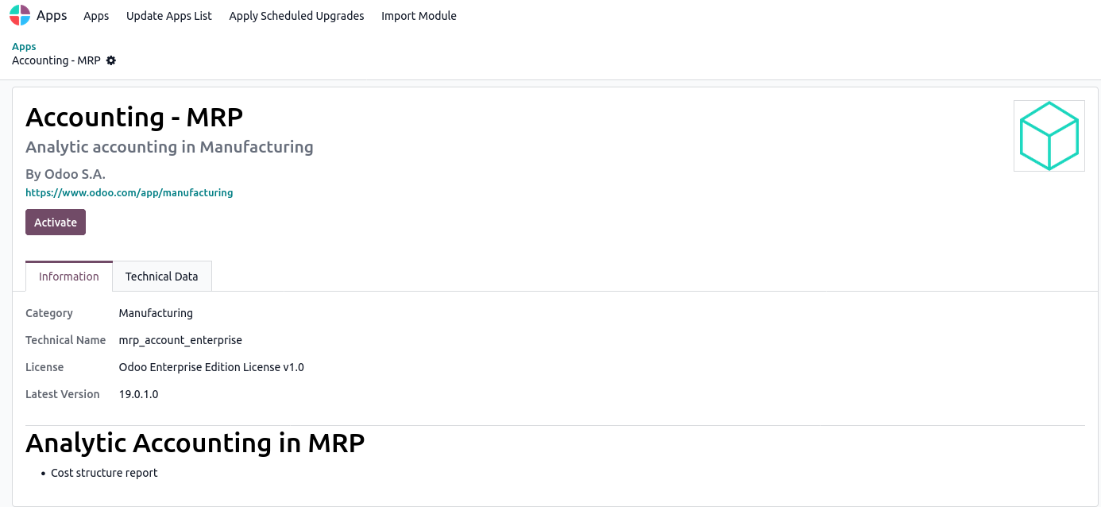Click the Manufacturing category value
Viewport: 1101px width, 507px height.
click(156, 313)
